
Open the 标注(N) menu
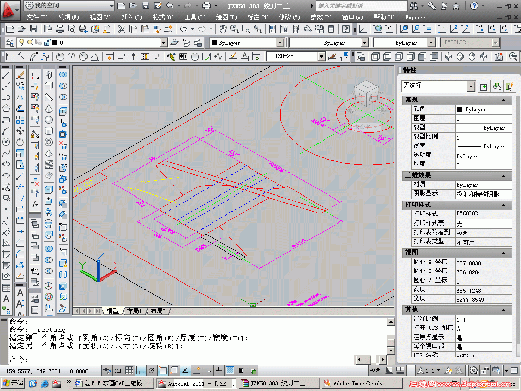(x=257, y=17)
